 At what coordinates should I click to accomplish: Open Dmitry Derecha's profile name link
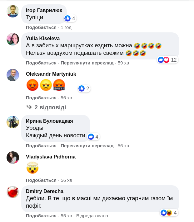click(x=45, y=191)
